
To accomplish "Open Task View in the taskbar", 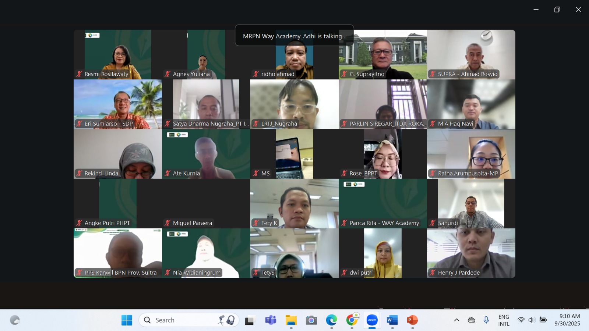I will tap(250, 320).
